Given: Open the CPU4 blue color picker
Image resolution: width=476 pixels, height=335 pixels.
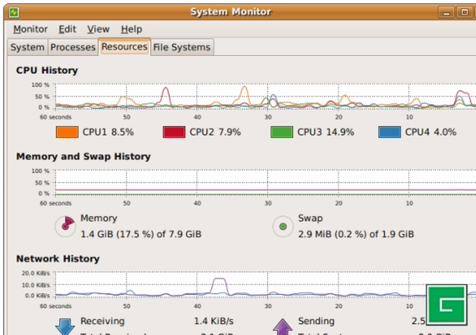Looking at the screenshot, I should (x=389, y=132).
